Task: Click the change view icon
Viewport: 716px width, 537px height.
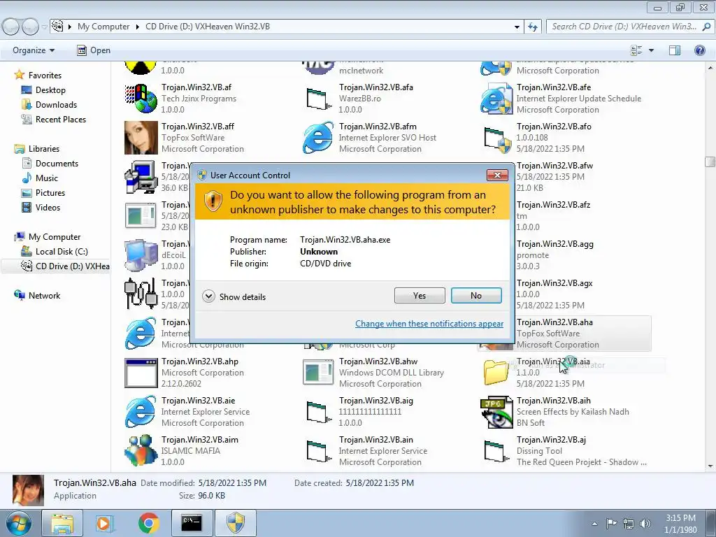Action: click(x=636, y=50)
